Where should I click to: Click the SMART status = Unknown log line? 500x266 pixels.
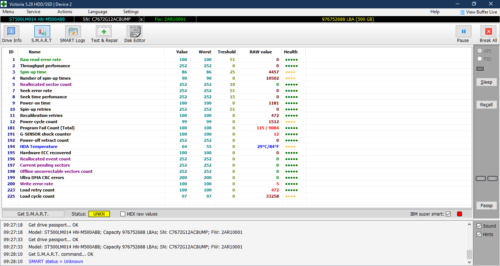point(56,262)
